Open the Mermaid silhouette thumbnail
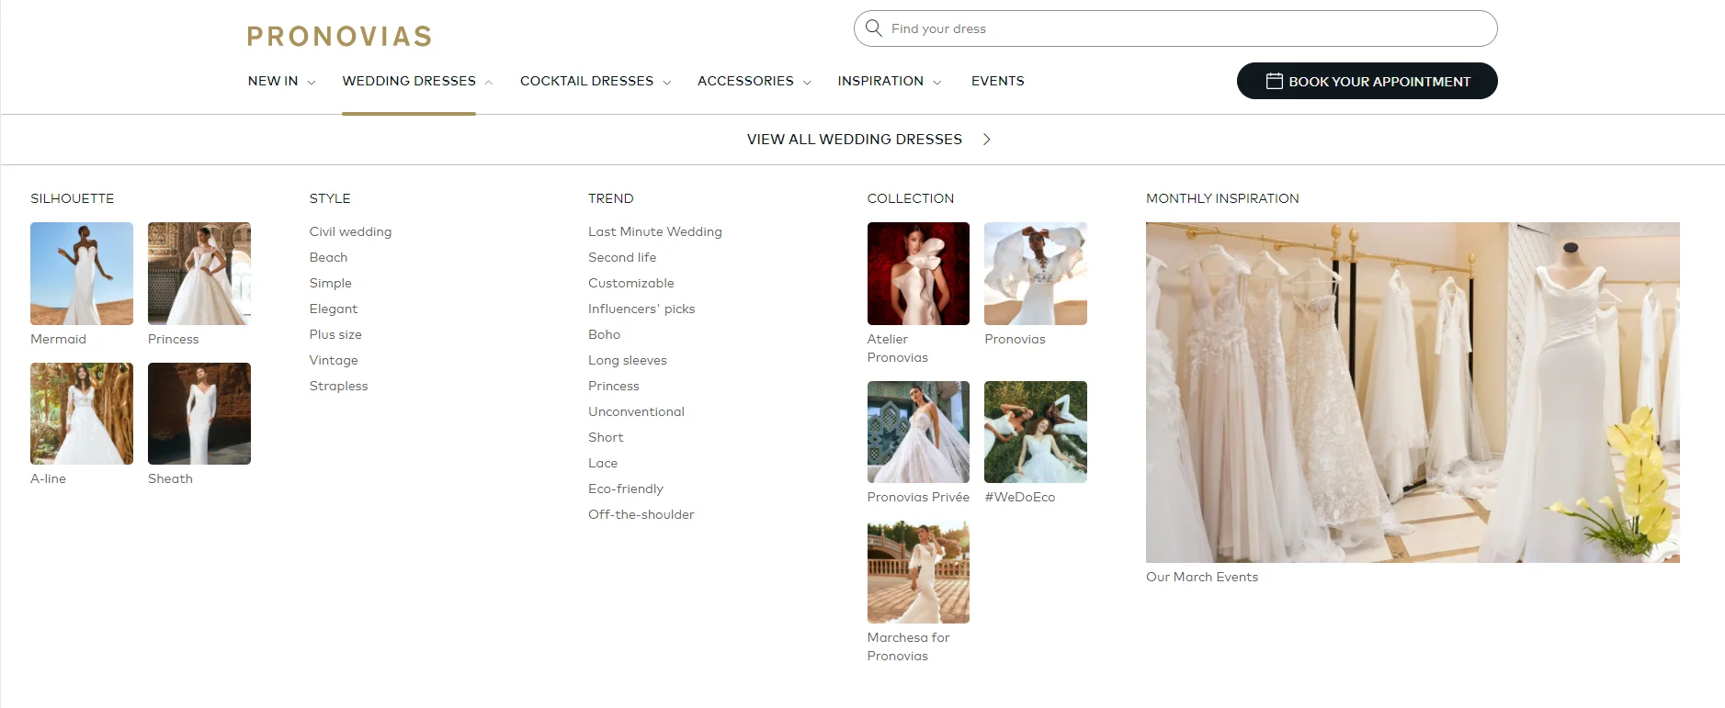This screenshot has width=1725, height=708. point(82,274)
